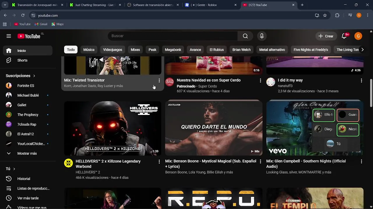Open options for Mix: Twisted Transistor
The width and height of the screenshot is (373, 209).
coord(159,81)
